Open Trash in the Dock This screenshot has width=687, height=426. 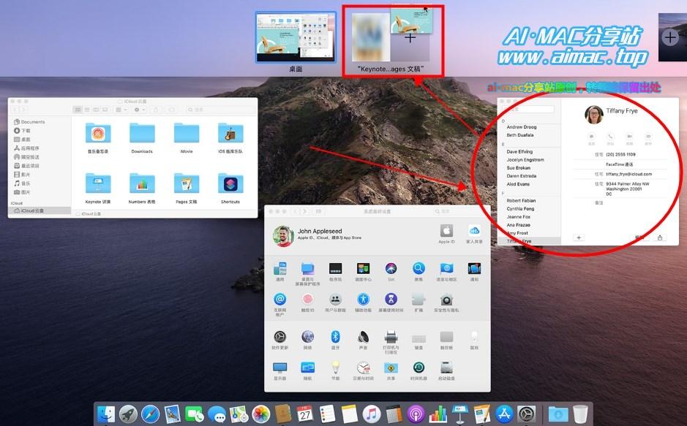tap(580, 414)
